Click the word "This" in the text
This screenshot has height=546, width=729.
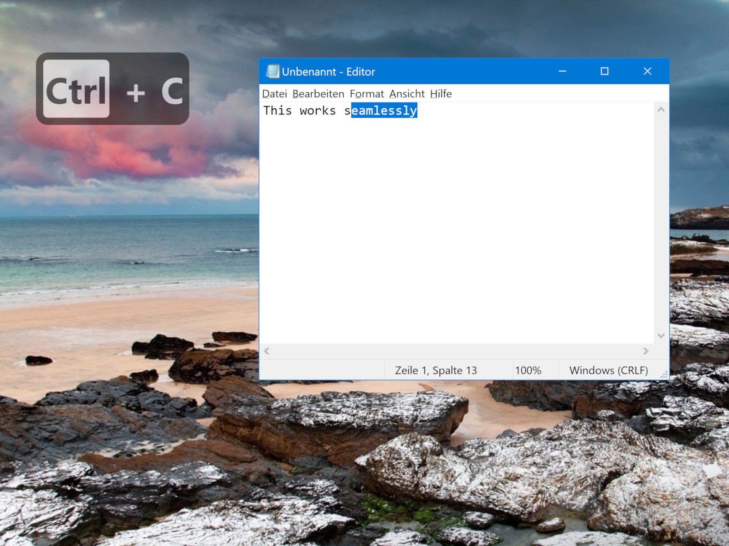[277, 111]
